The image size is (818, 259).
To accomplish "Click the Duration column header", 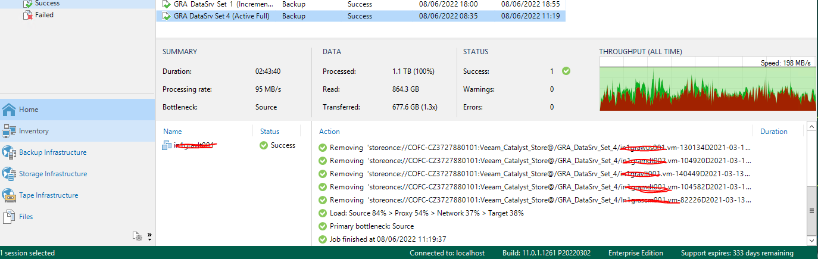I will pos(773,132).
